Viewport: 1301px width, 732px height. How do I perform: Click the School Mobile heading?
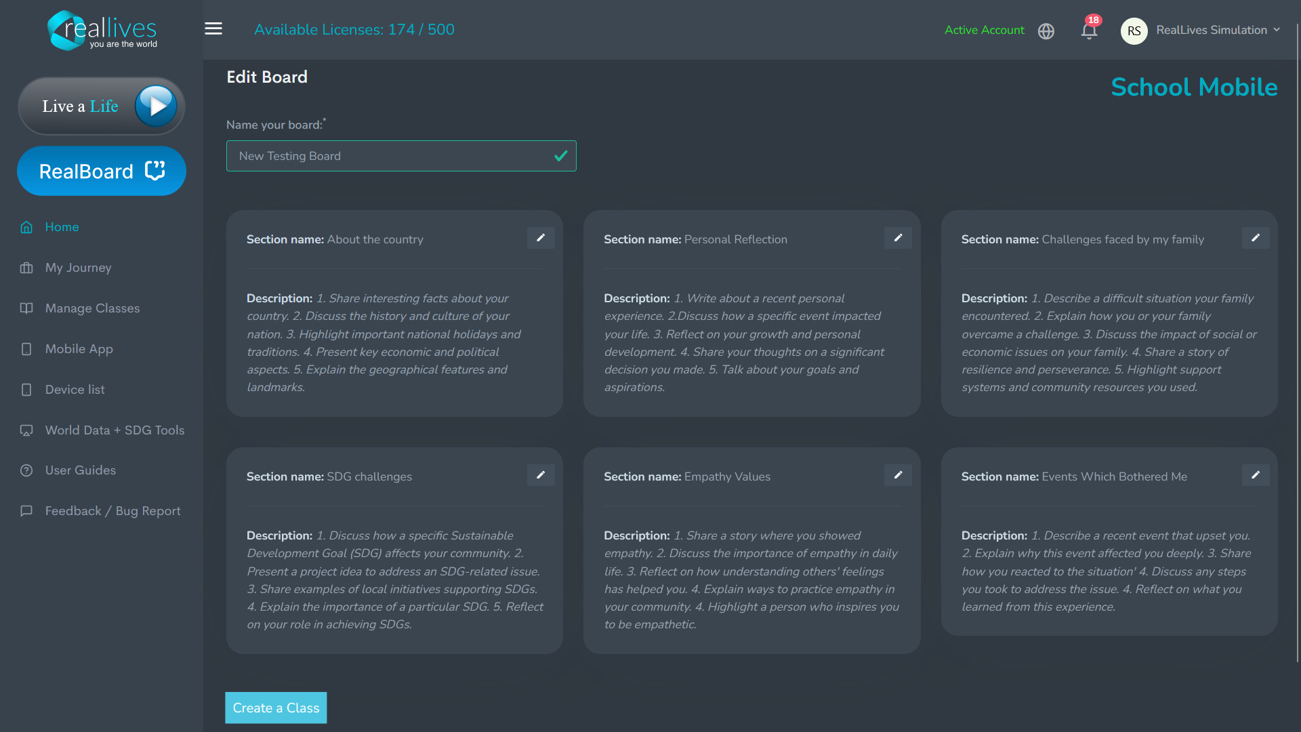click(1194, 87)
